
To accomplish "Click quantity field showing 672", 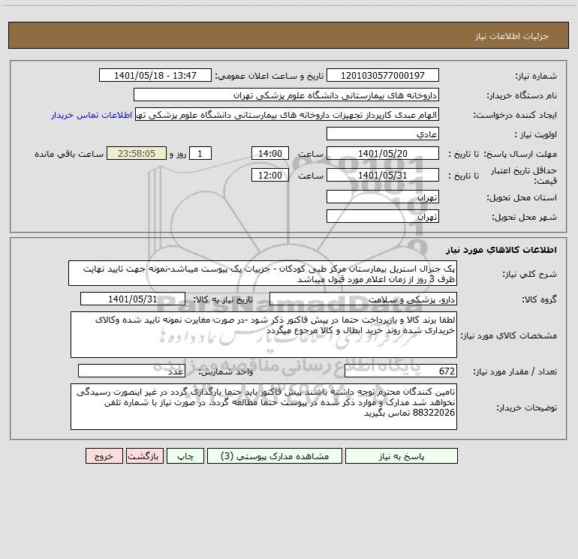I will tap(401, 371).
